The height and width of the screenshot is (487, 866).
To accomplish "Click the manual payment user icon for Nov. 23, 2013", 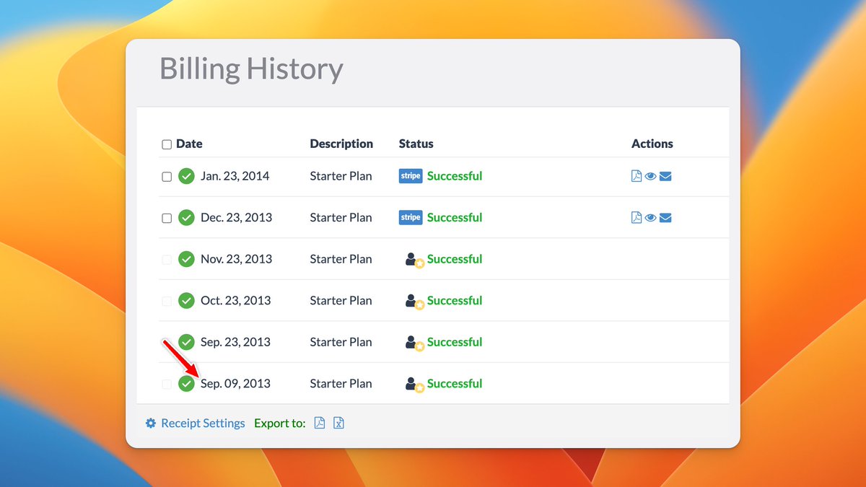I will point(414,260).
